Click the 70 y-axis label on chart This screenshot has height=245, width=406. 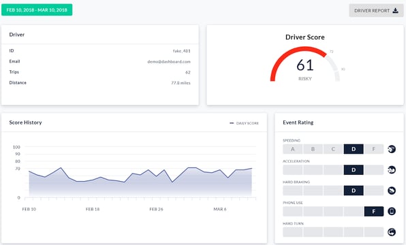click(18, 169)
